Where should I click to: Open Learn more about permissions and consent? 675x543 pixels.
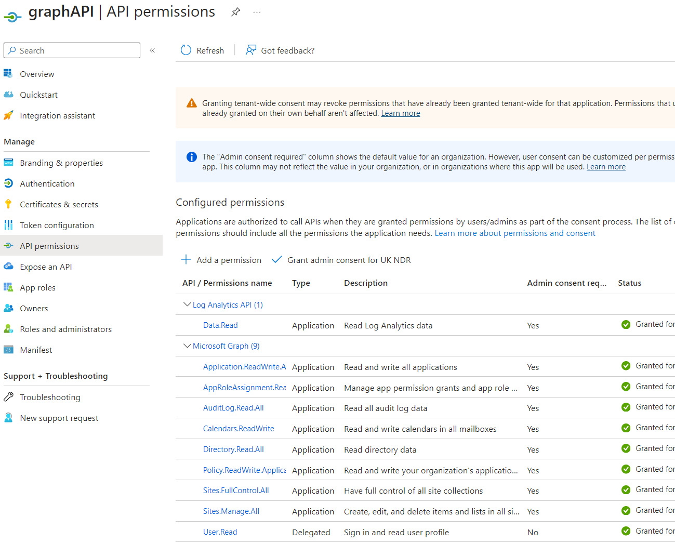[515, 233]
